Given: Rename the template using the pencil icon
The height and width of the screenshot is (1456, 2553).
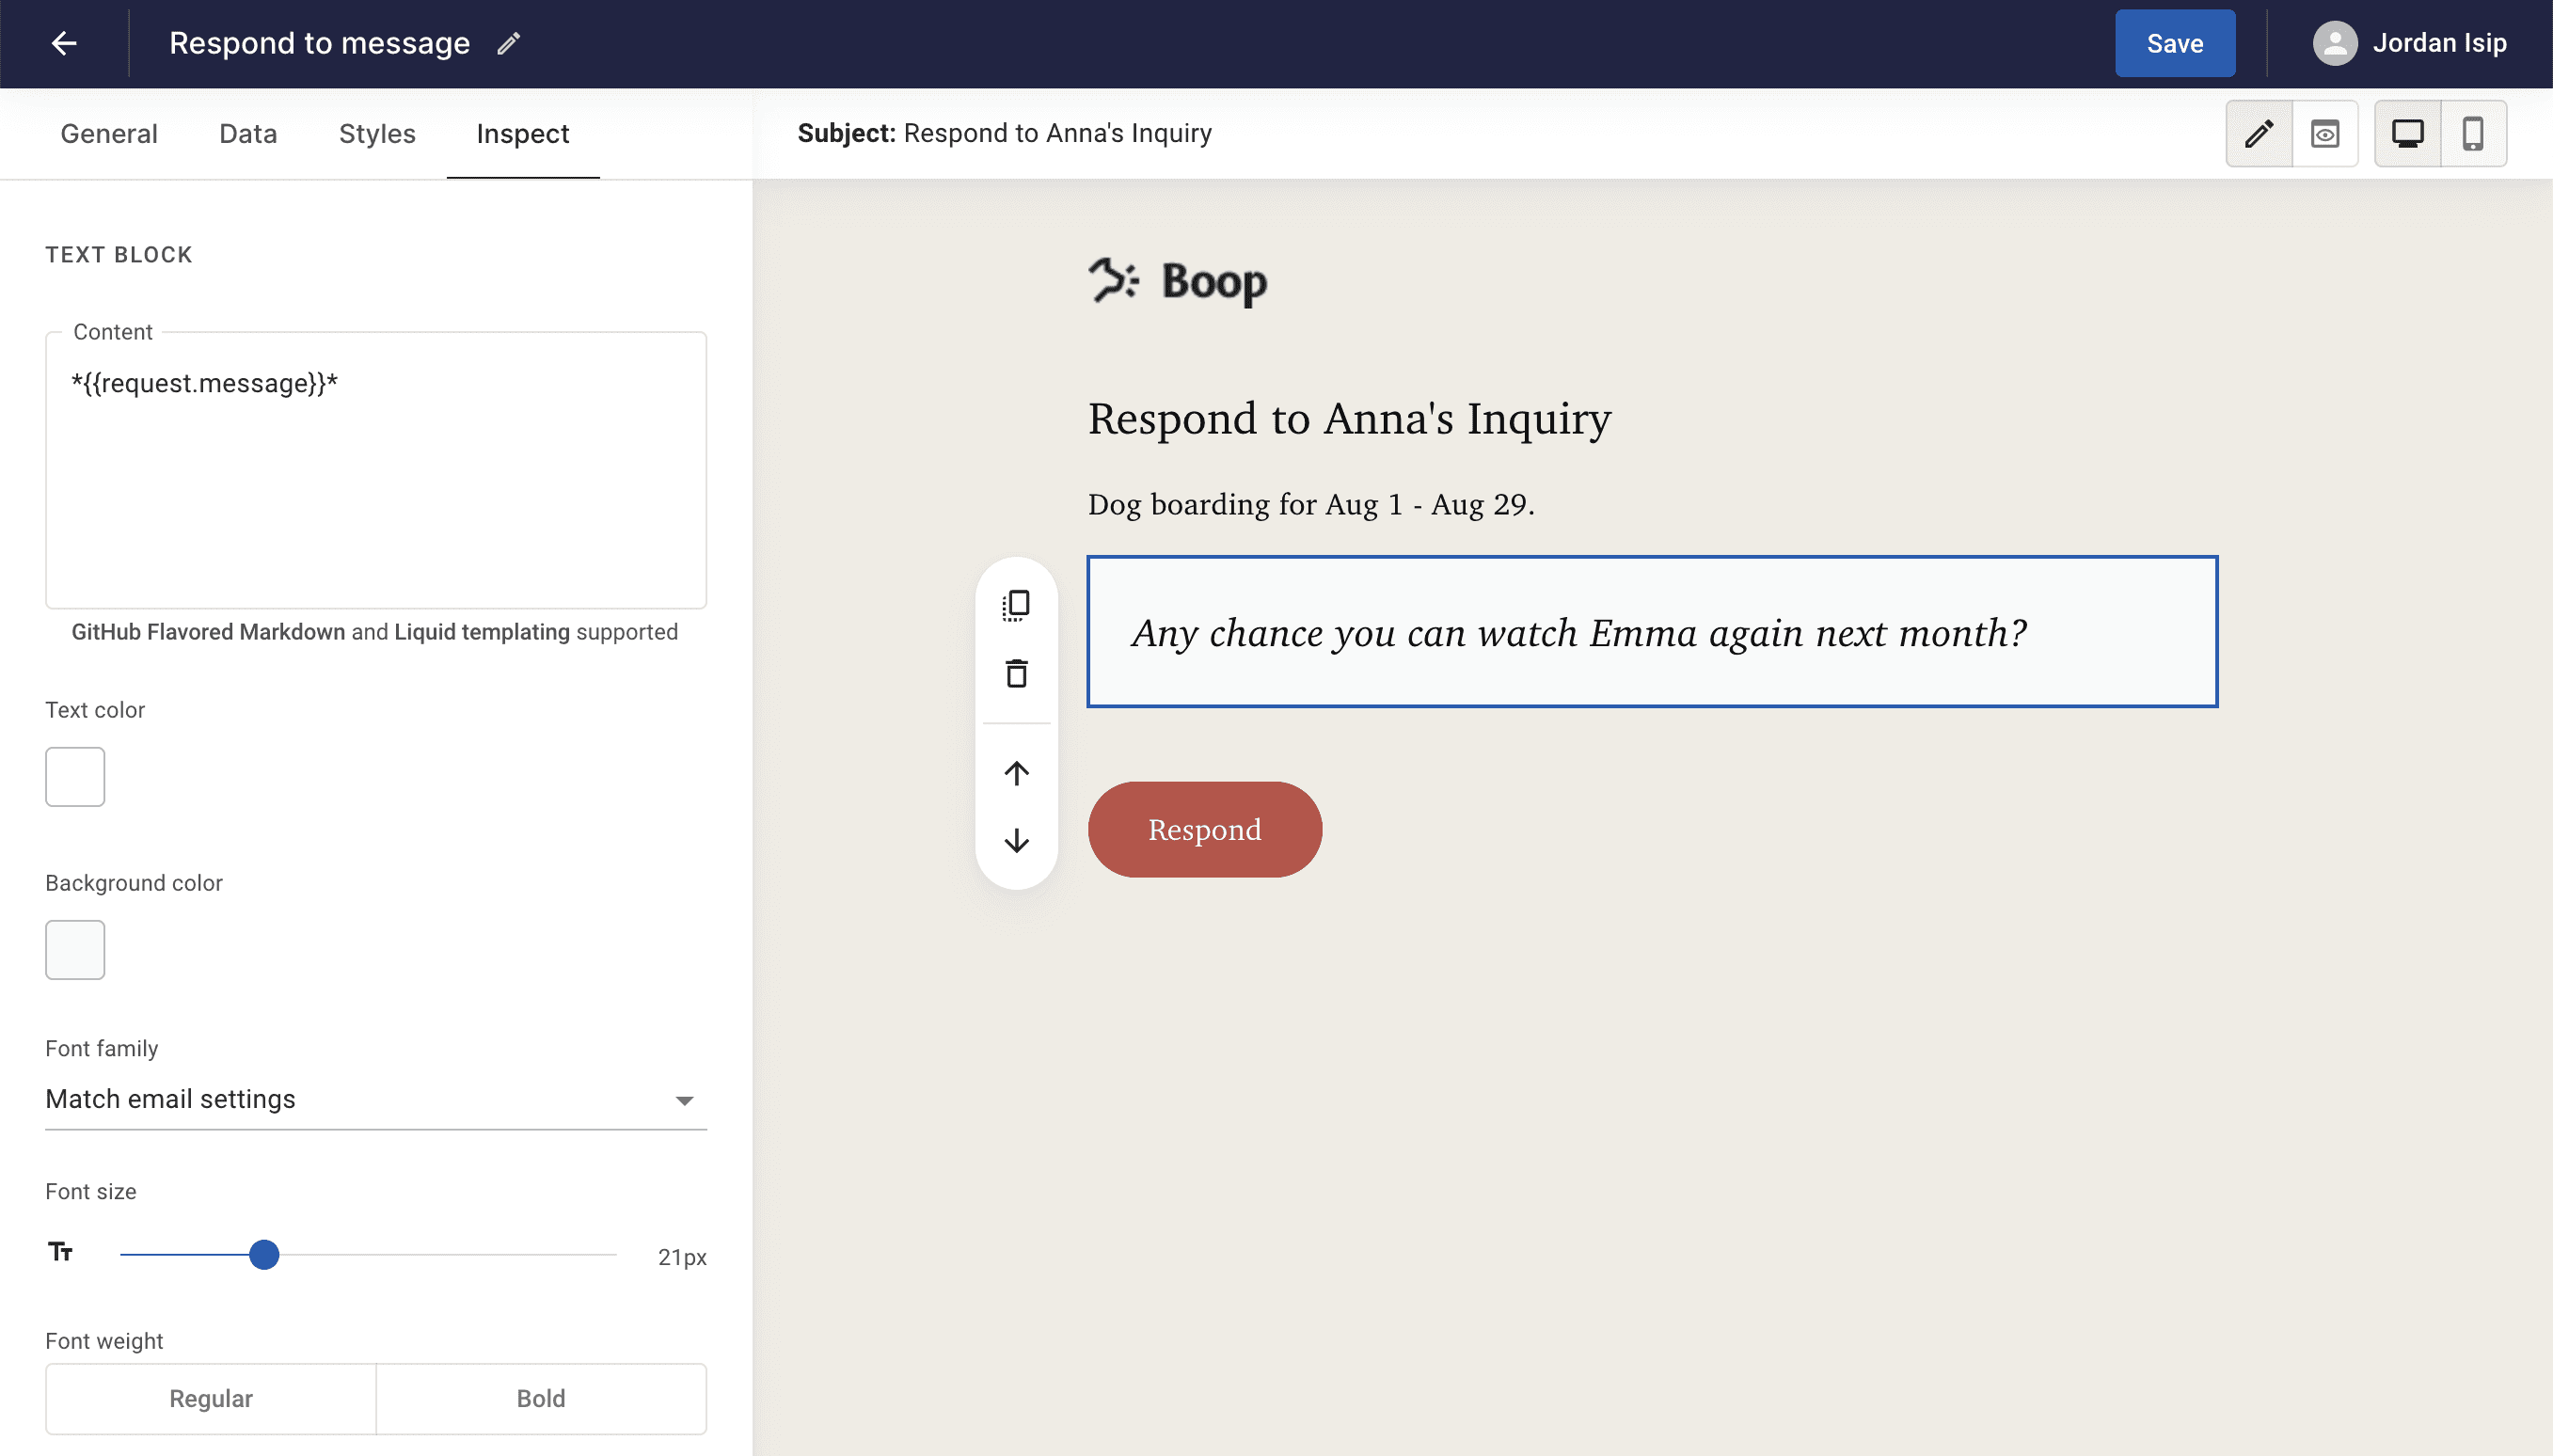Looking at the screenshot, I should coord(508,43).
